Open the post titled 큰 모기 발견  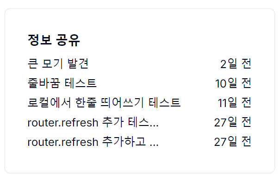tap(58, 63)
